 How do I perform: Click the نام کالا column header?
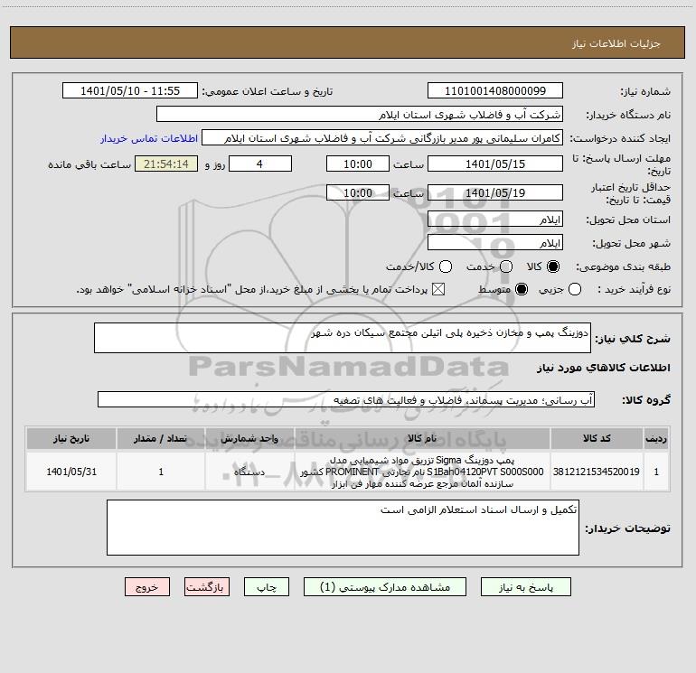(422, 439)
